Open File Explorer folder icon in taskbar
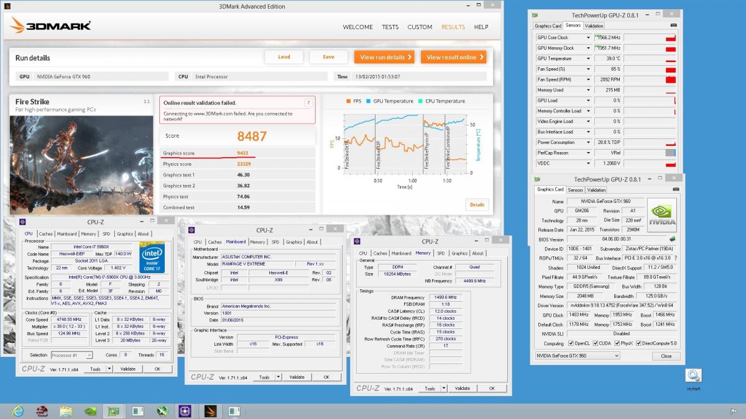The image size is (746, 419). [x=66, y=410]
